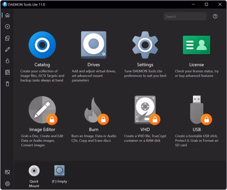The height and width of the screenshot is (190, 227).
Task: Click the Image Editor heading text
Action: [42, 129]
